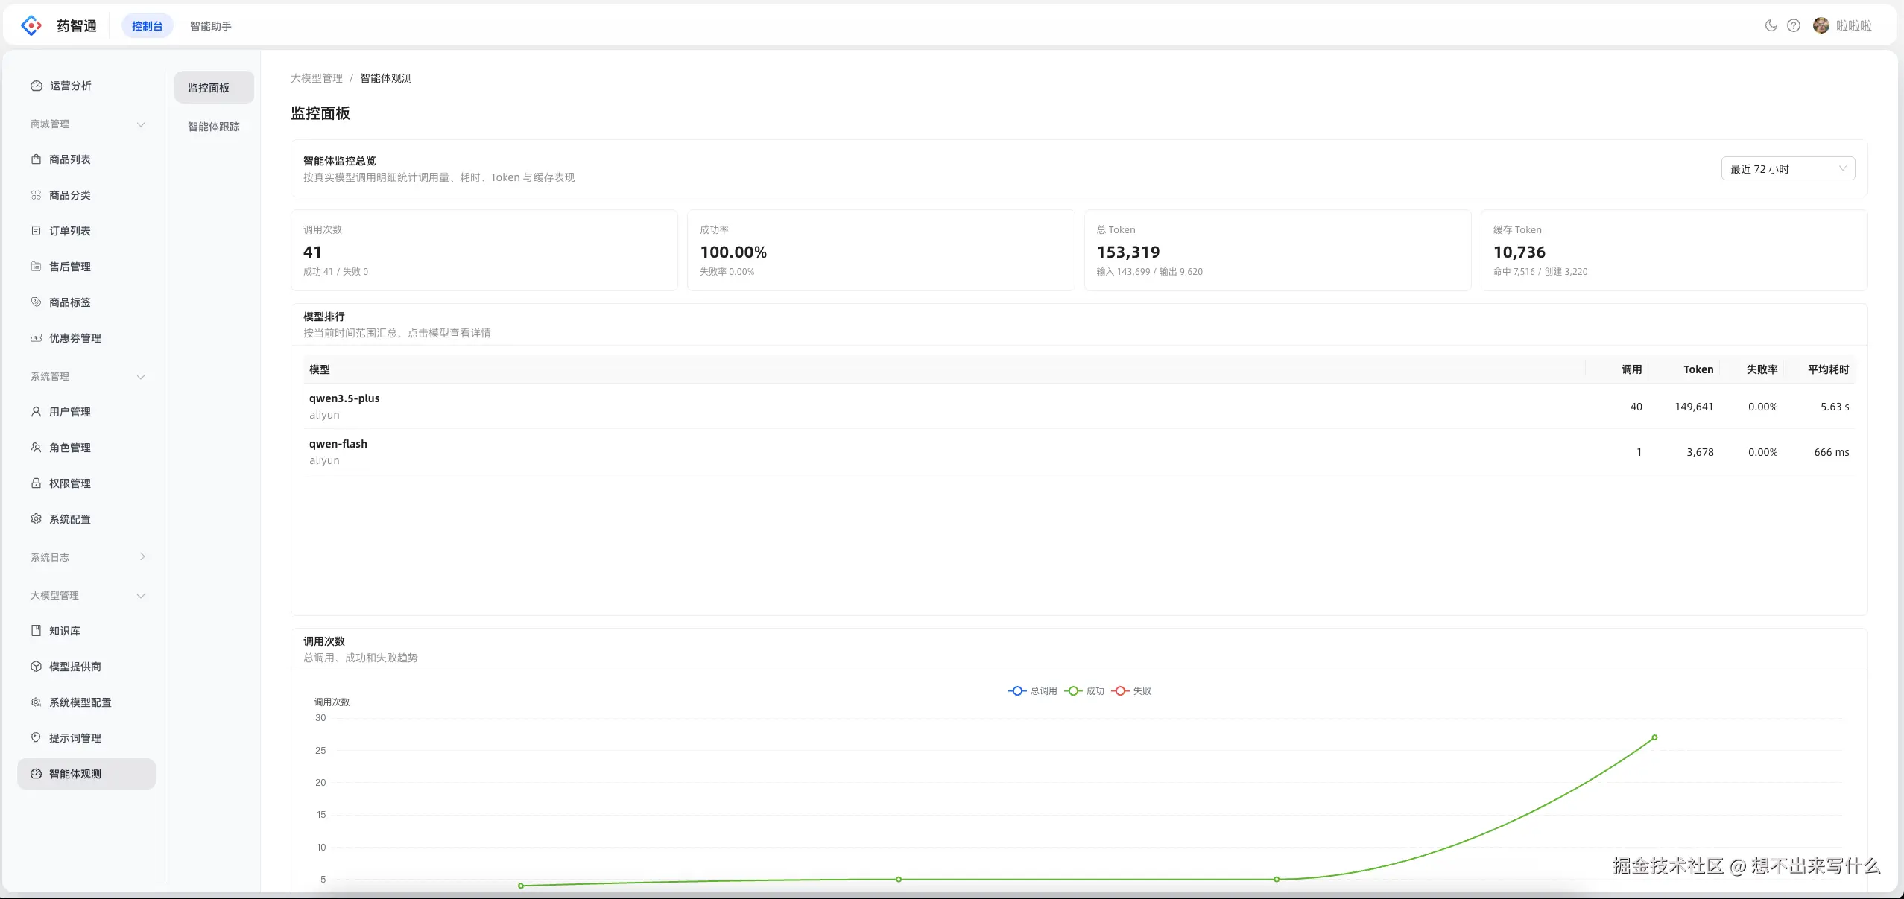Expand the 系统日志 menu group

point(86,557)
